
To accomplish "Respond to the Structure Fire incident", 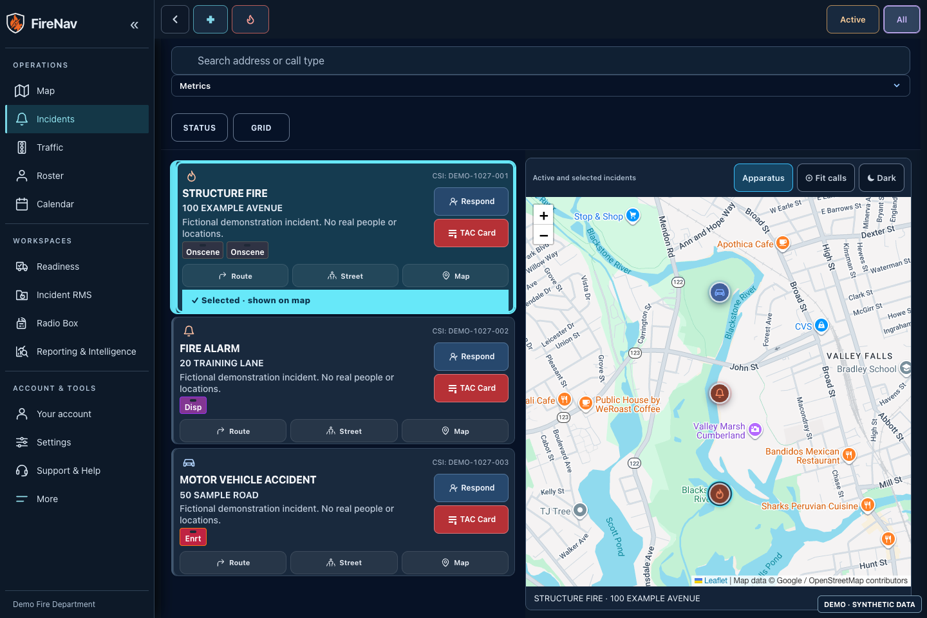I will pyautogui.click(x=471, y=201).
